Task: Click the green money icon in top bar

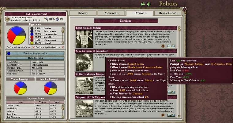Action: point(143,4)
